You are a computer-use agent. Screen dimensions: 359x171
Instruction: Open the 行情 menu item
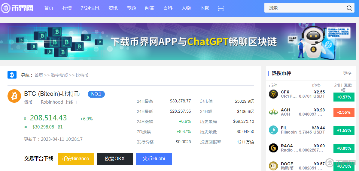(67, 8)
